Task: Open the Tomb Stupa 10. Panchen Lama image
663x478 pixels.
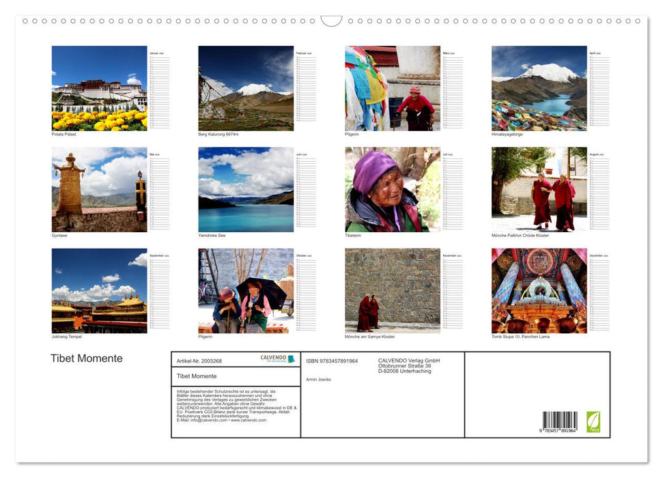Action: (539, 290)
